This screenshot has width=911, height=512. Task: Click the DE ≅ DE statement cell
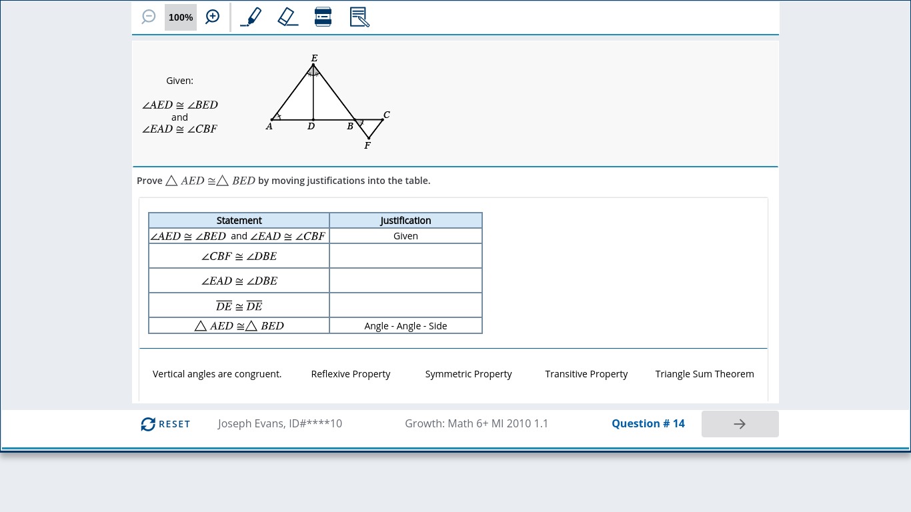[x=239, y=305]
